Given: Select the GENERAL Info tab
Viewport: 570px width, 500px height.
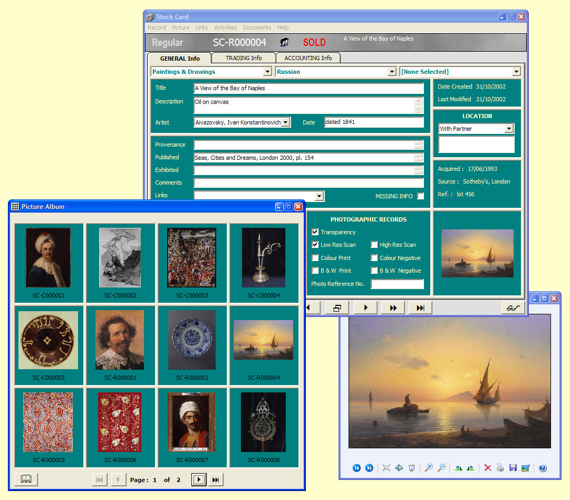Looking at the screenshot, I should tap(180, 58).
